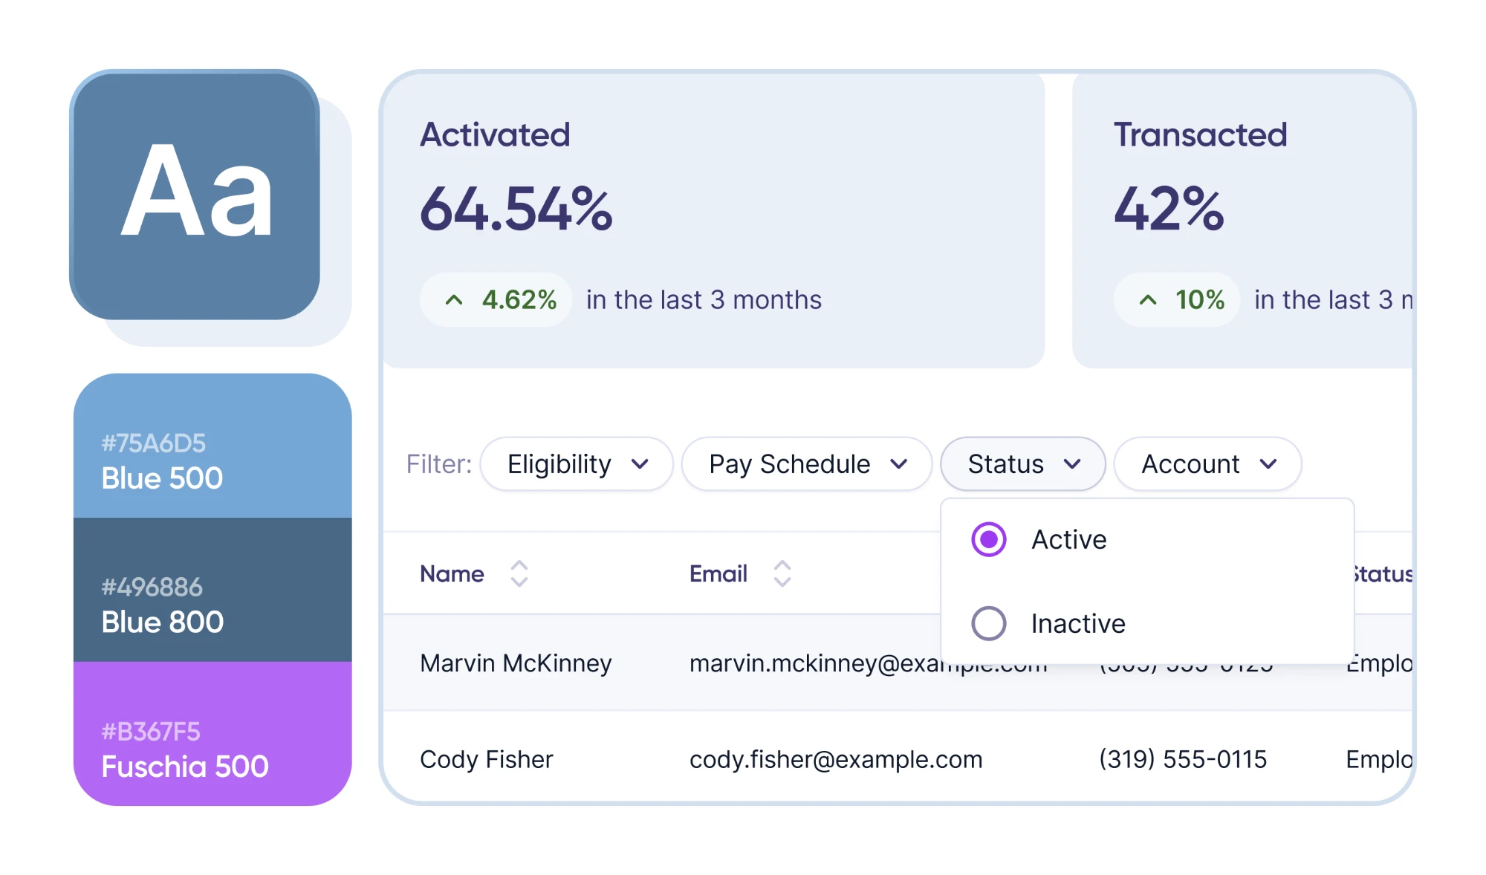Viewport: 1486px width, 875px height.
Task: Pick the Blue 500 color swatch
Action: click(x=212, y=446)
